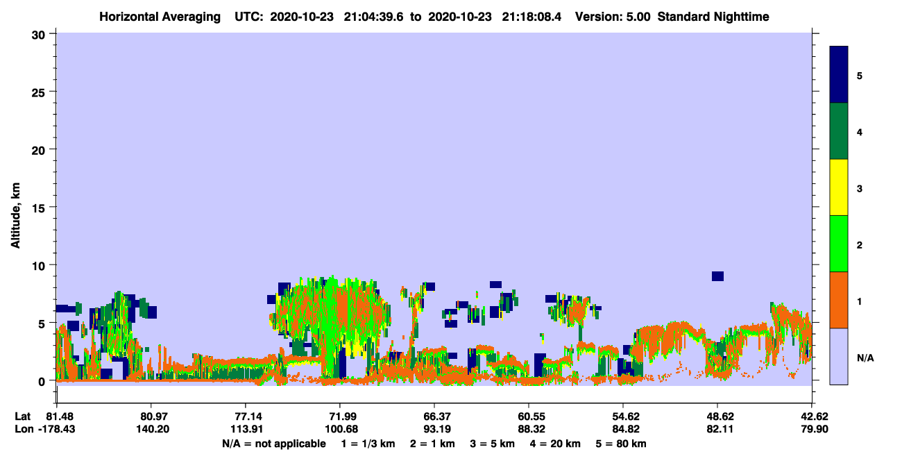
Task: Click the start time '21:04:39.6' in title
Action: click(x=373, y=17)
